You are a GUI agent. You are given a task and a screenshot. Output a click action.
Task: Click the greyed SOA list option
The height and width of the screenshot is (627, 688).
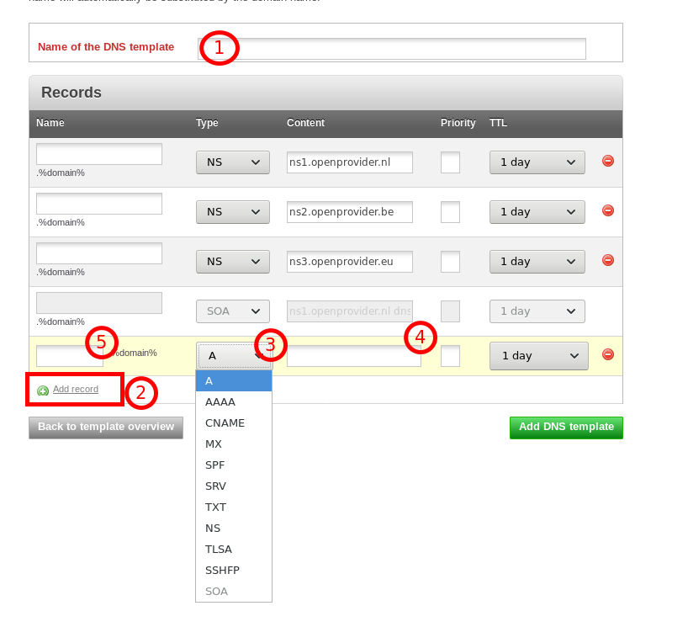pos(234,592)
